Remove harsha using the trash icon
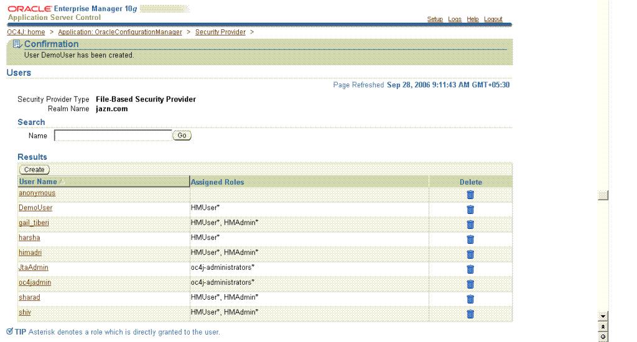 [470, 239]
